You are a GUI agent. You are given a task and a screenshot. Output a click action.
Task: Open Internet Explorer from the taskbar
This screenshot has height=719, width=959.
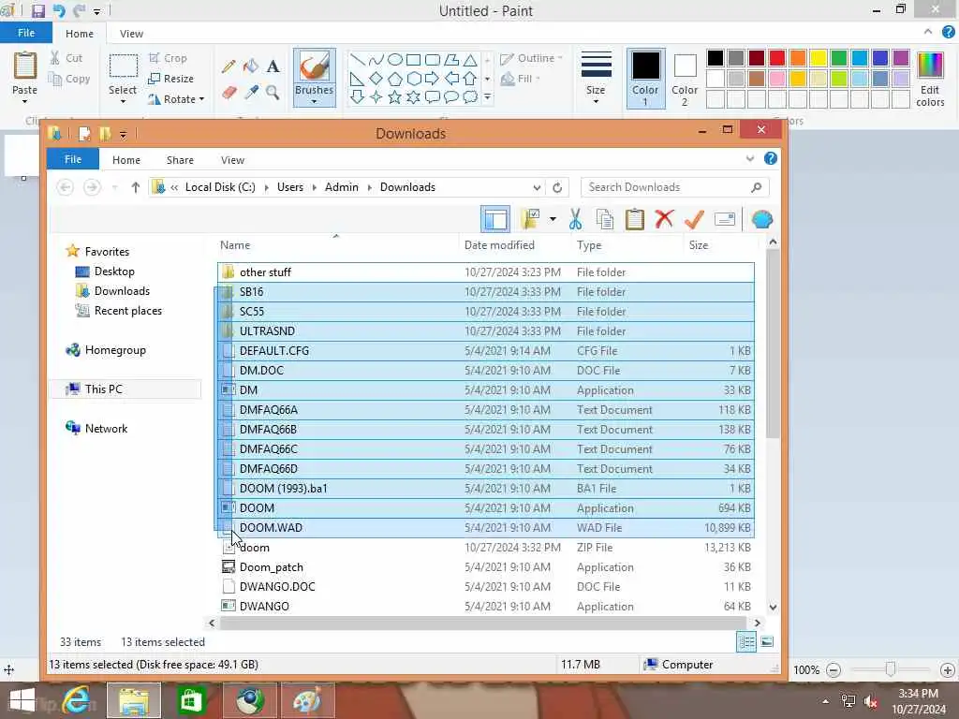tap(77, 700)
